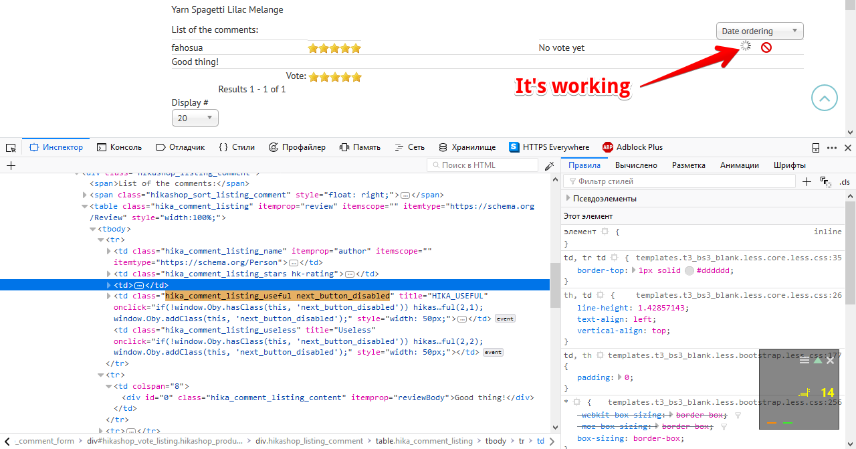
Task: Toggle pseudo-class panel icon next to .cls
Action: click(825, 182)
